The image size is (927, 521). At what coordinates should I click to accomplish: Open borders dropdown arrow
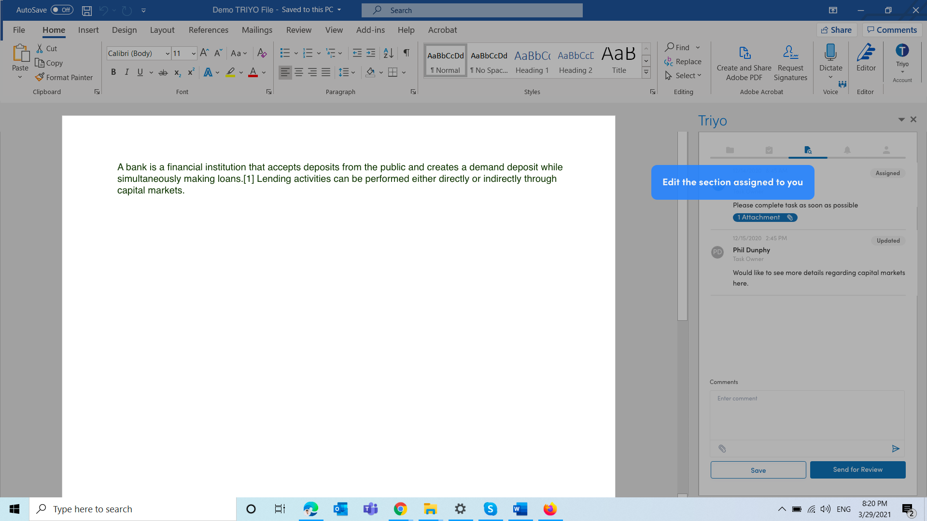pos(404,72)
